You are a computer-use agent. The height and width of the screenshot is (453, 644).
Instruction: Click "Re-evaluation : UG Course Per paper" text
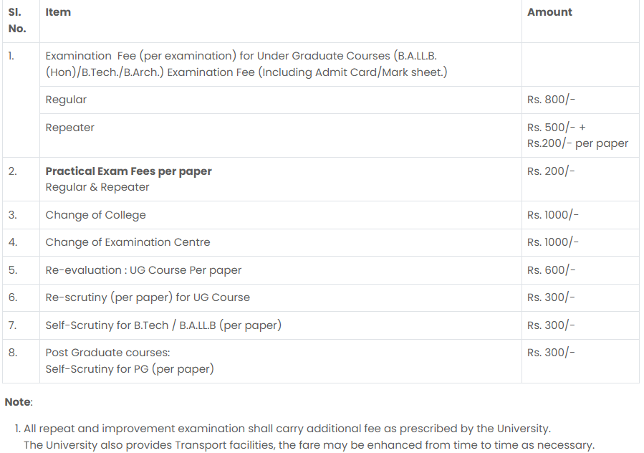click(143, 270)
